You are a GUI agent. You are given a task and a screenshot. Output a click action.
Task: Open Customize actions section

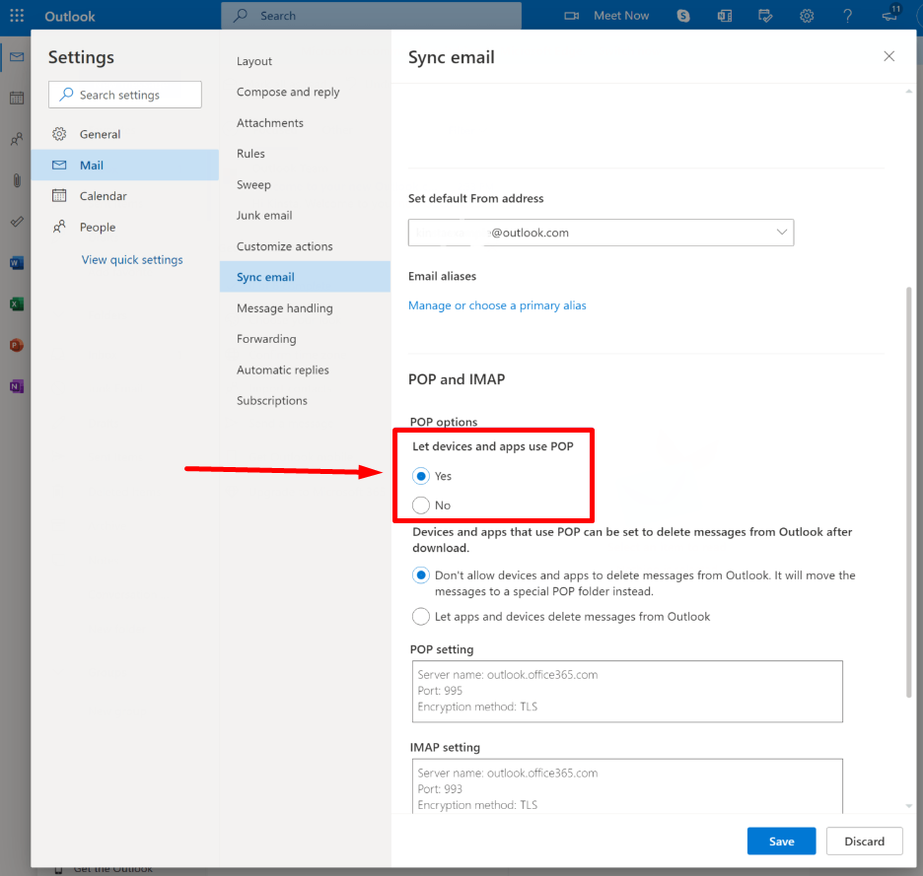click(x=305, y=246)
